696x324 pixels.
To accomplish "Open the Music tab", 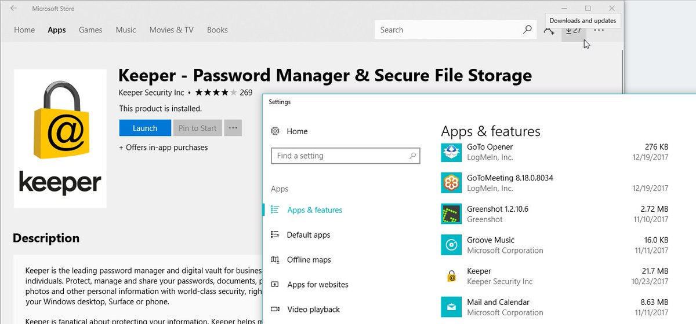I will 126,30.
